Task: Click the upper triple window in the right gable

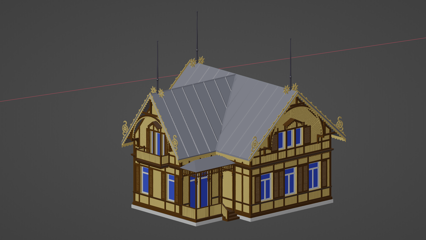Action: (x=290, y=137)
